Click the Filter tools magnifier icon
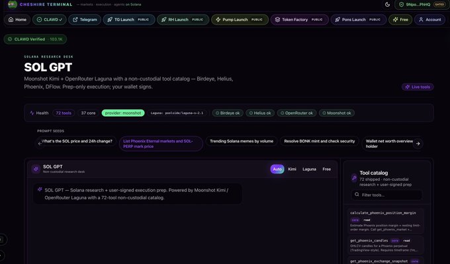Image resolution: width=450 pixels, height=264 pixels. pos(357,195)
